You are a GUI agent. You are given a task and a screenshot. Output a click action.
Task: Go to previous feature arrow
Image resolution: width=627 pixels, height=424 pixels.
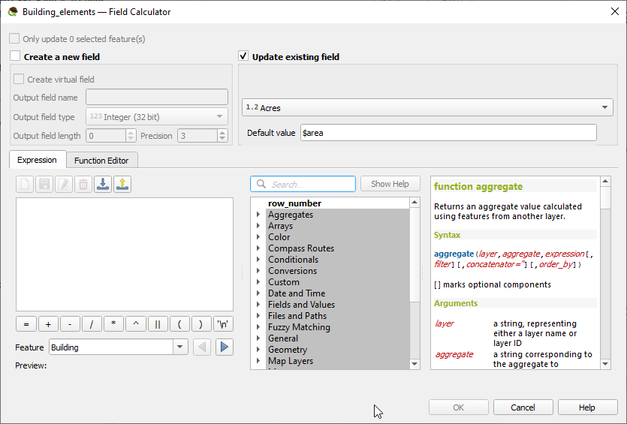(202, 347)
